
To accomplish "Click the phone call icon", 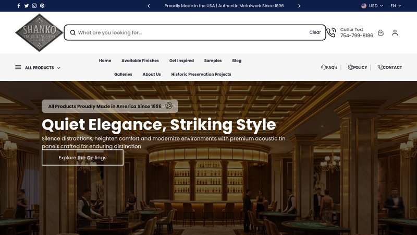I will click(x=331, y=32).
